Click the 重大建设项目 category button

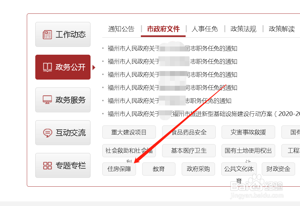pyautogui.click(x=129, y=132)
